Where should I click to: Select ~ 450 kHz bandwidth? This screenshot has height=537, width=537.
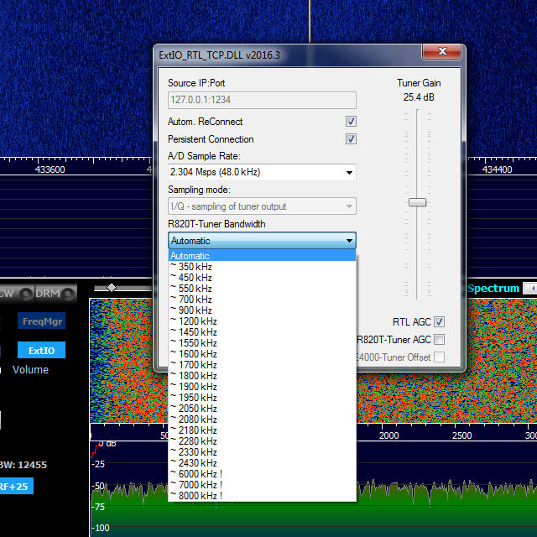262,278
